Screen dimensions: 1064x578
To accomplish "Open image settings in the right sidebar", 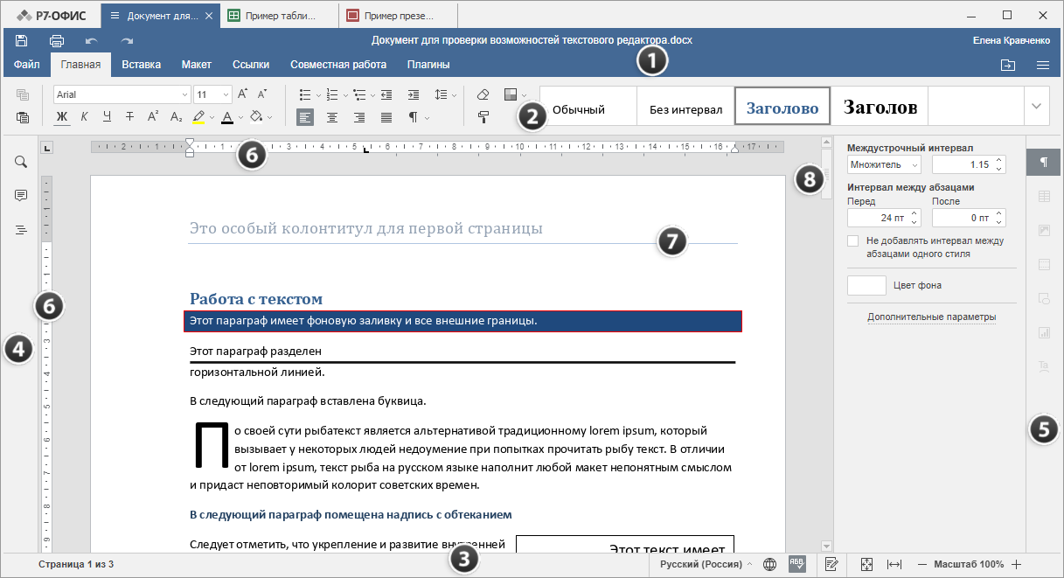I will pos(1044,231).
